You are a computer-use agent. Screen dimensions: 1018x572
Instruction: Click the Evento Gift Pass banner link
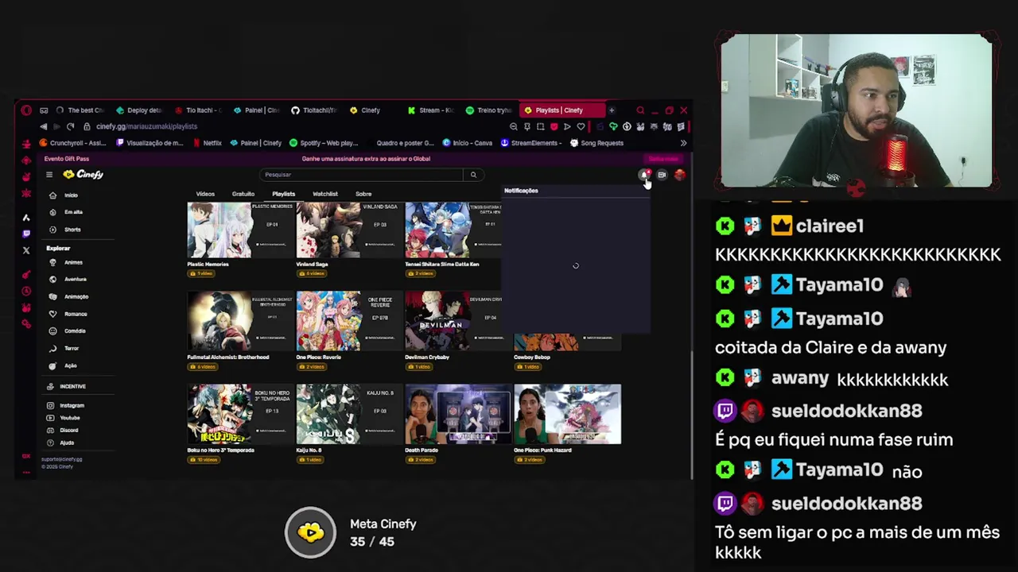point(67,159)
